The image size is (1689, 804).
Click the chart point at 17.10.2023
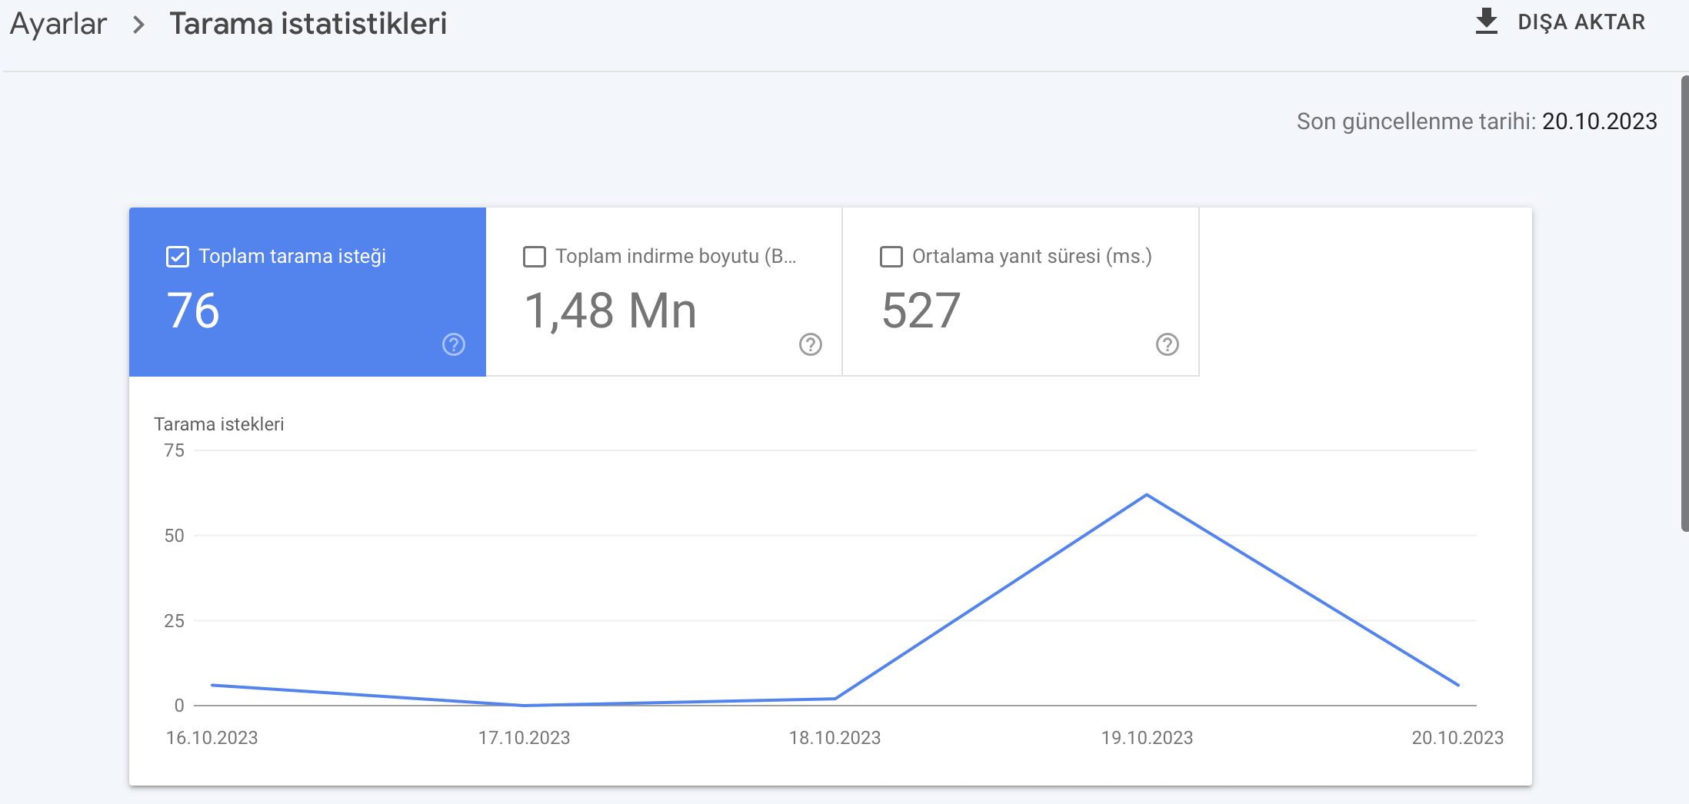click(x=524, y=705)
